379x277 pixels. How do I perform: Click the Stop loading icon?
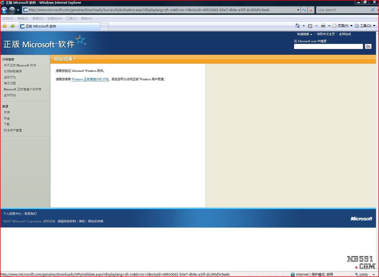(311, 10)
